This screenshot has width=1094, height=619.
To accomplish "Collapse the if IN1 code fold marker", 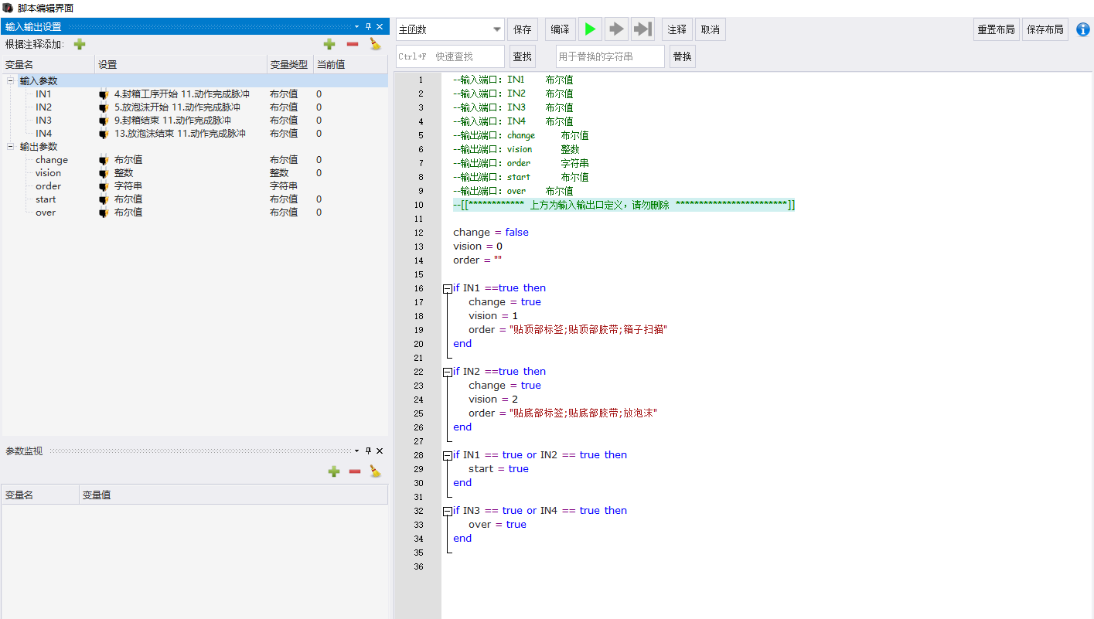I will 447,288.
